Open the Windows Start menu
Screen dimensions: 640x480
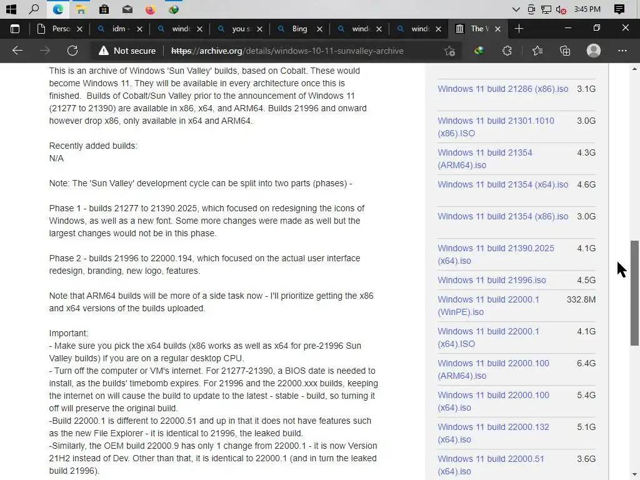click(x=11, y=9)
